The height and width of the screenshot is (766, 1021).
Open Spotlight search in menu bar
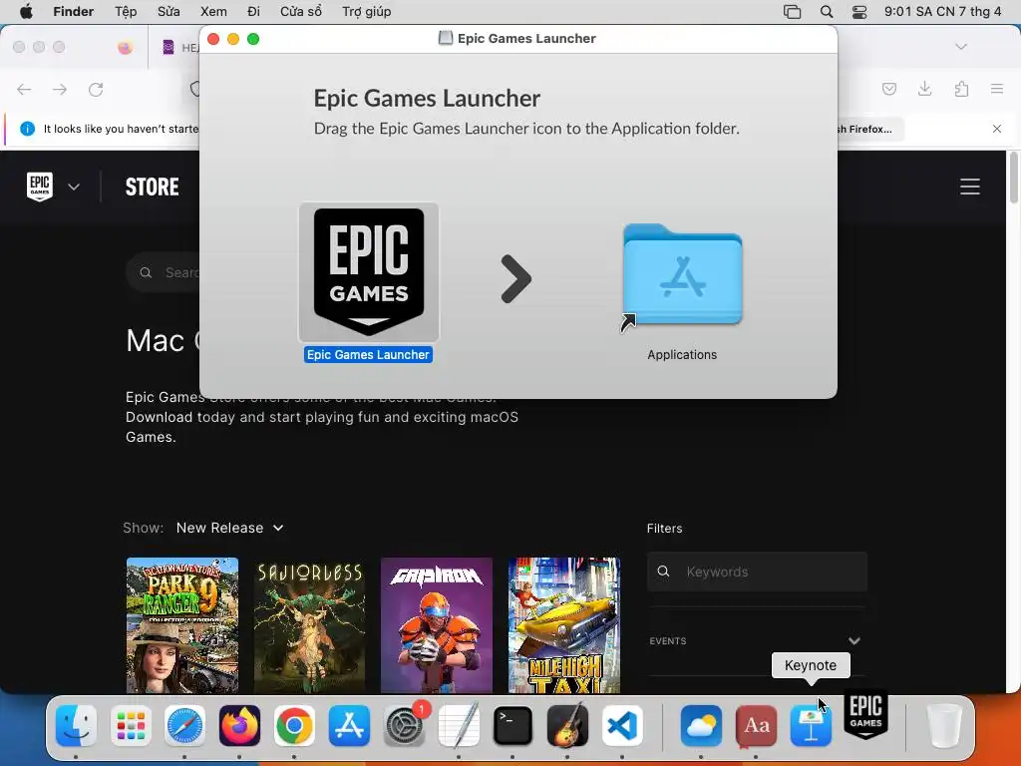827,12
